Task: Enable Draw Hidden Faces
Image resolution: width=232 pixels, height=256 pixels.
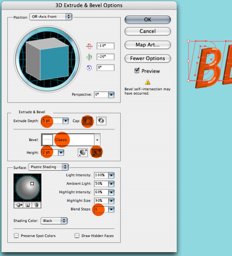Action: [x=77, y=236]
